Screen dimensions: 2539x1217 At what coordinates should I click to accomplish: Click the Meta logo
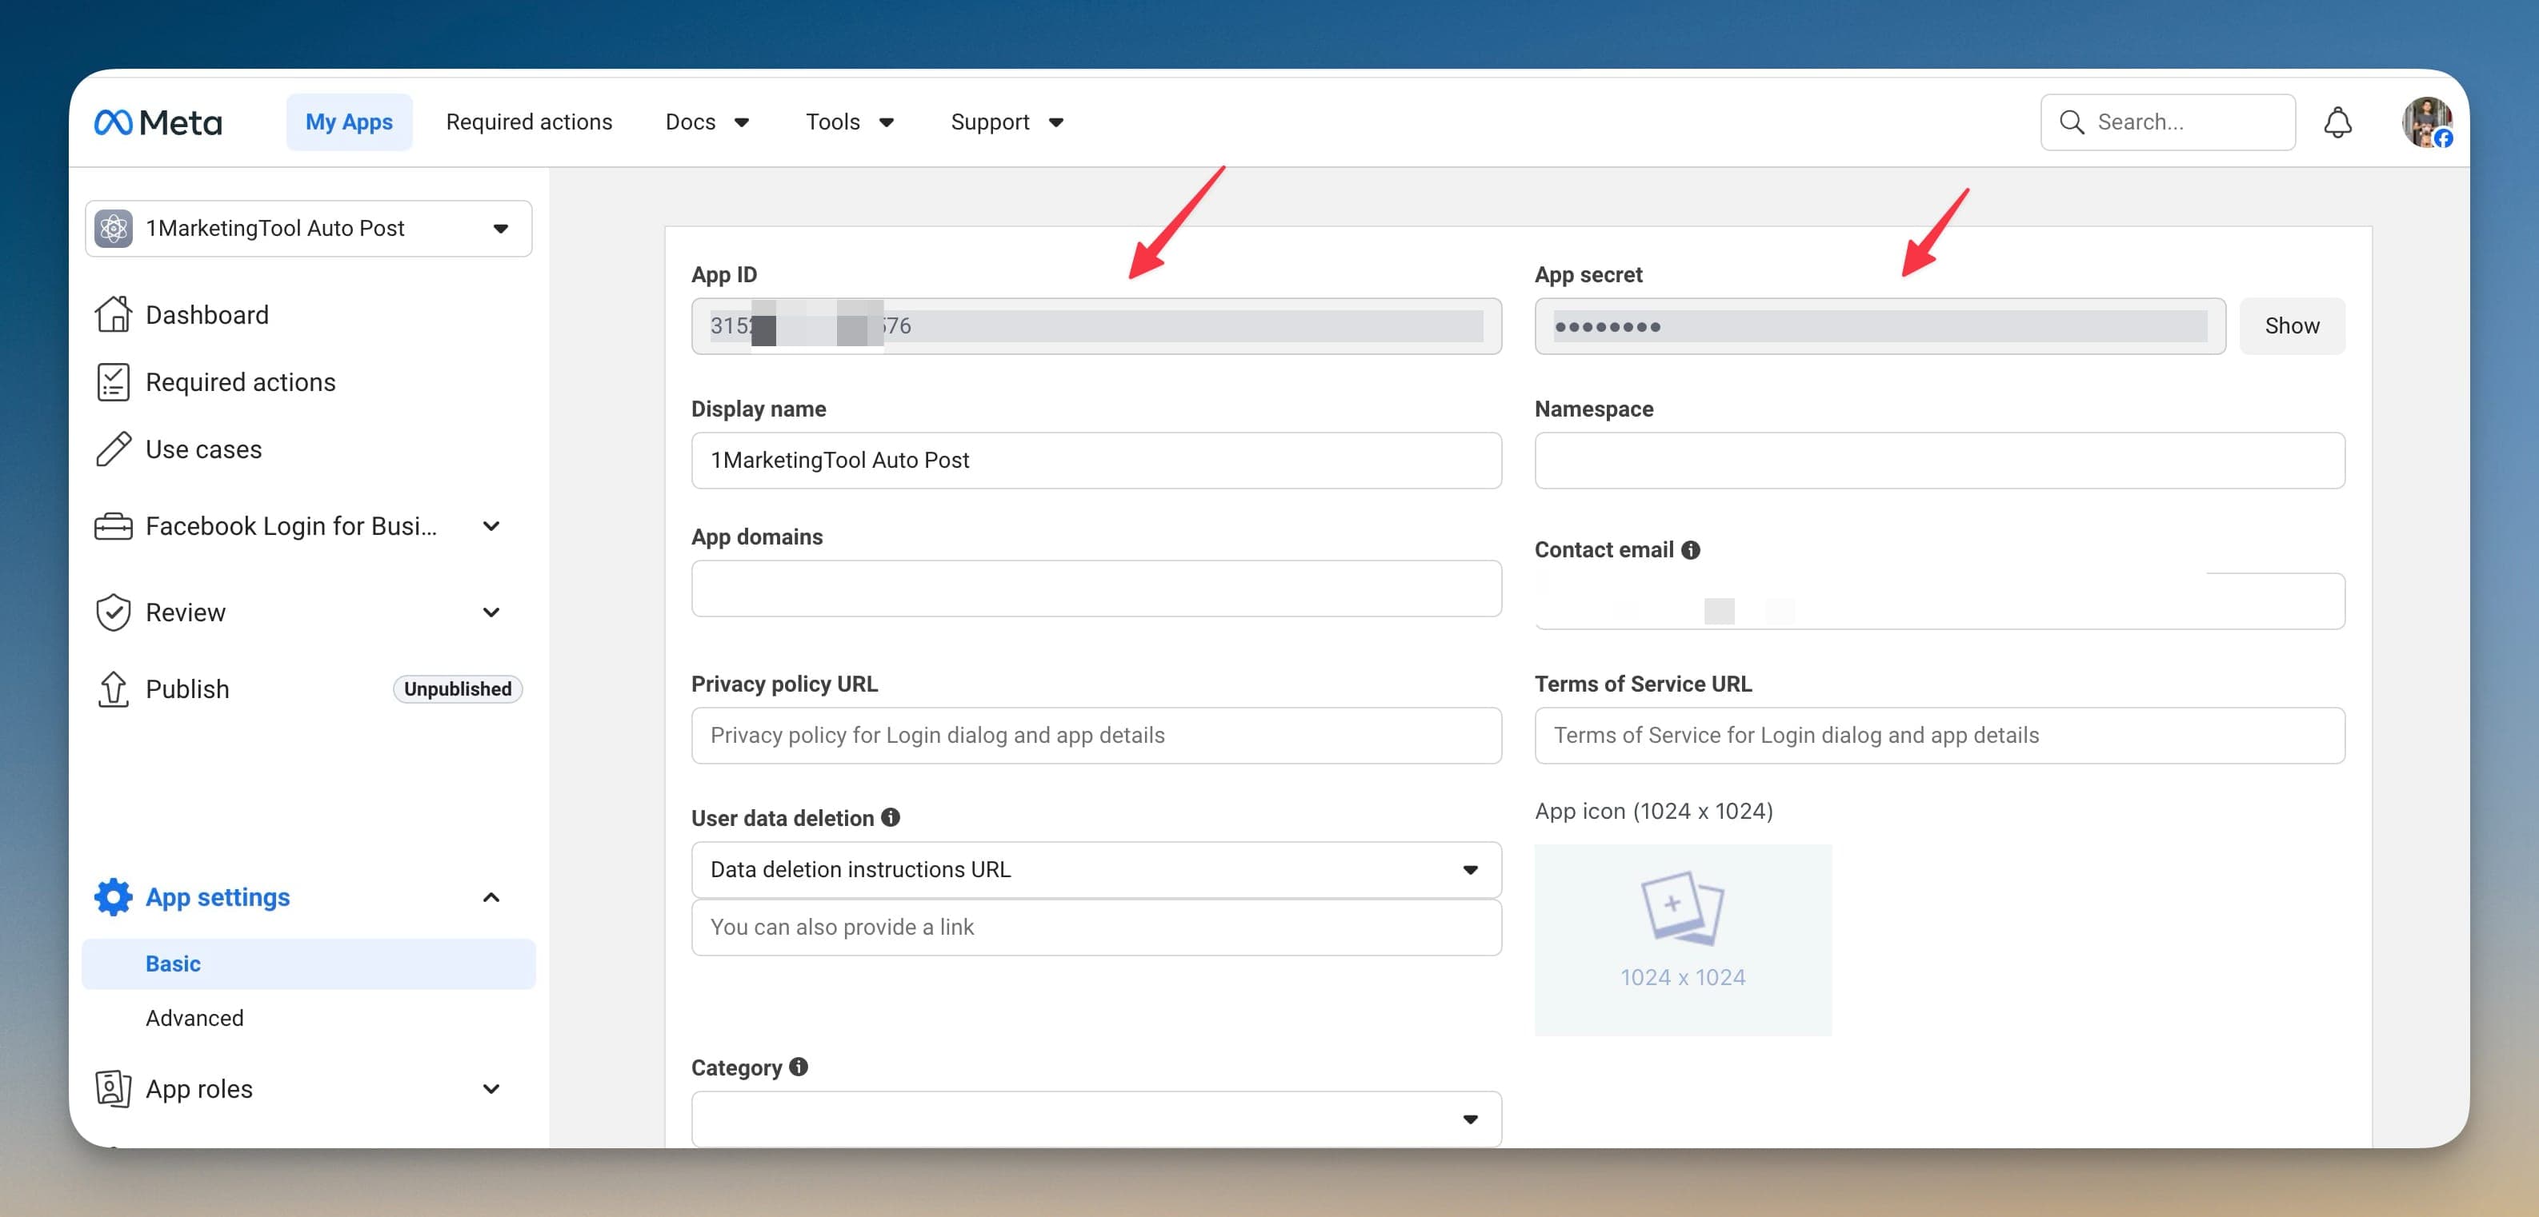(x=158, y=122)
